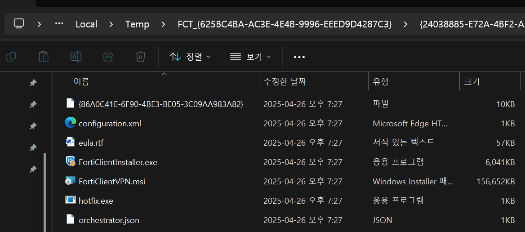Viewport: 525px width, 232px height.
Task: Select the file icon of orchestrator.json
Action: point(70,219)
